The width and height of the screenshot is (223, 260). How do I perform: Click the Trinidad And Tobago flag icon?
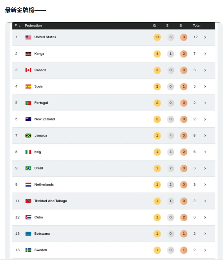28,201
